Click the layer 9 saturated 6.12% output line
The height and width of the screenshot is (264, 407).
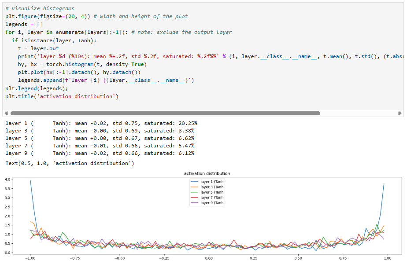pyautogui.click(x=101, y=153)
